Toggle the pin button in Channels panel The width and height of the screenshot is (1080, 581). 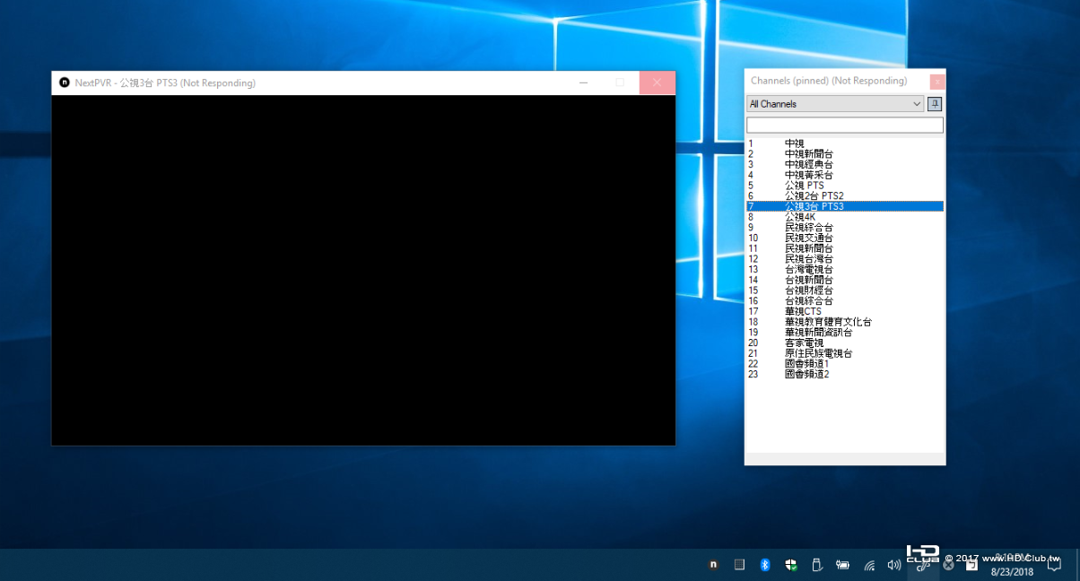(x=935, y=104)
